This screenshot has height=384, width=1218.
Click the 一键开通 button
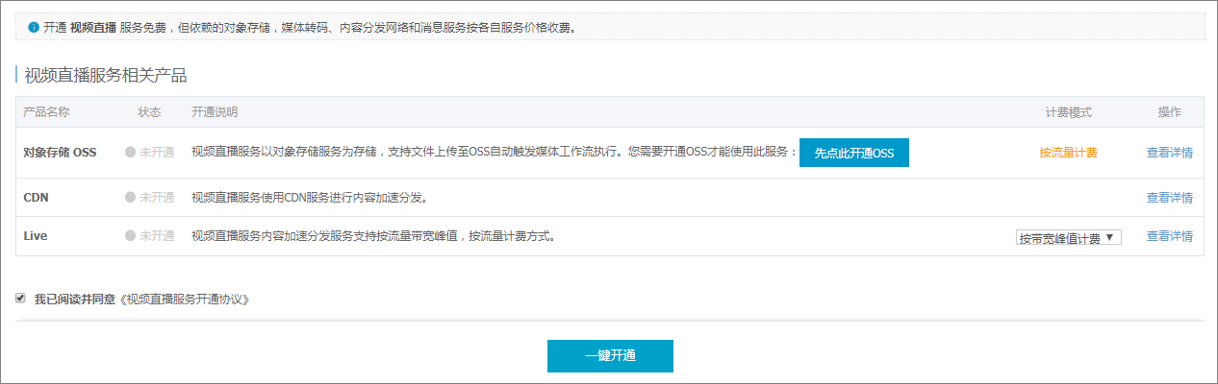pyautogui.click(x=610, y=355)
